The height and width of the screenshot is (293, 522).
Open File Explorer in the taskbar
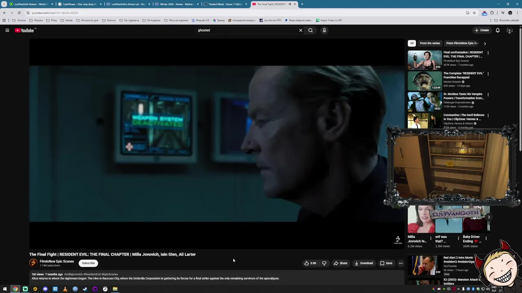[115, 289]
